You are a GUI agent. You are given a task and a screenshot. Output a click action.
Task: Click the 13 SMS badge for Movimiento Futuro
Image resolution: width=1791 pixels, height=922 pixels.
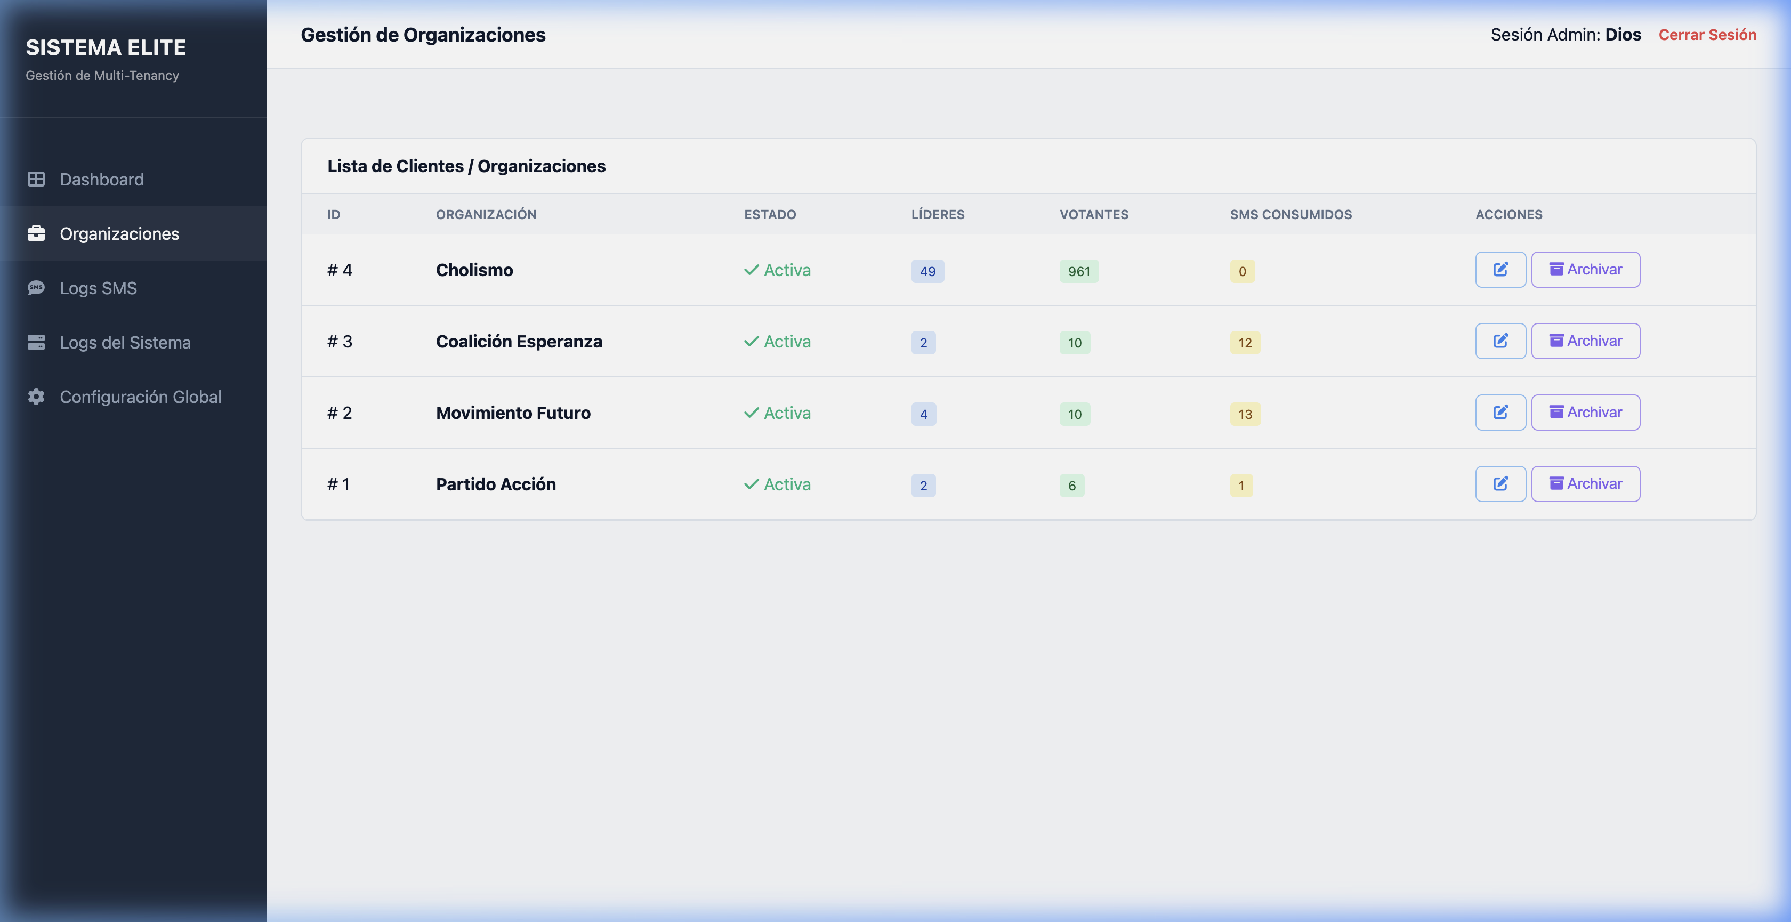pyautogui.click(x=1245, y=415)
